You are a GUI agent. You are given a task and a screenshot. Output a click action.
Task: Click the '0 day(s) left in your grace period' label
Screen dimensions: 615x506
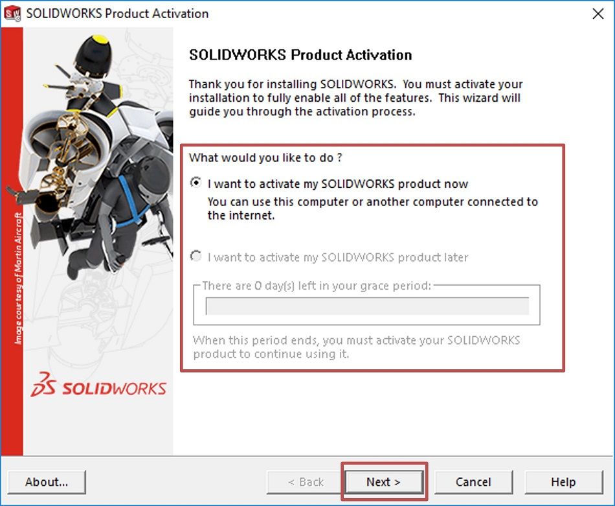[x=317, y=286]
